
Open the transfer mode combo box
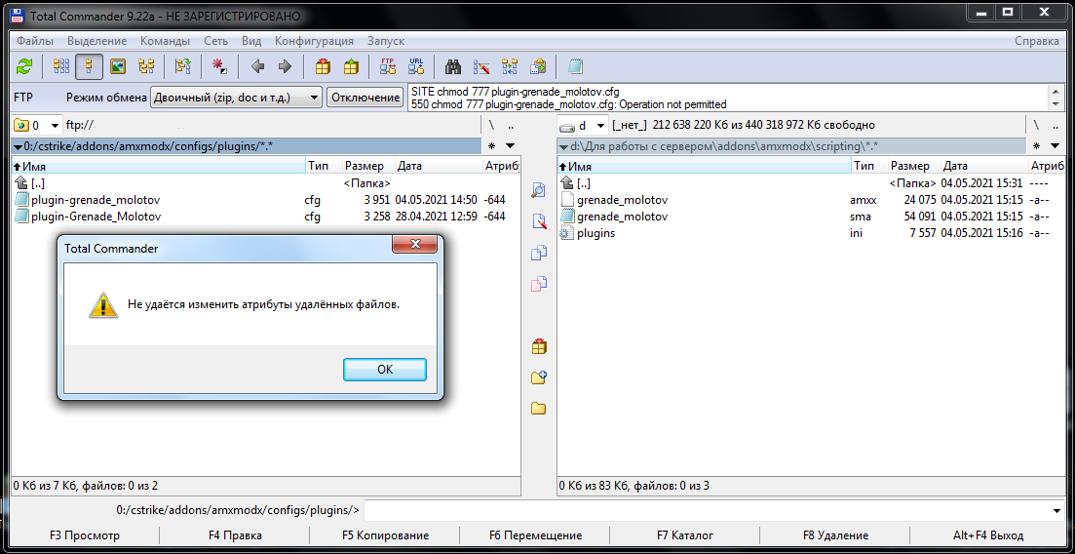click(236, 98)
